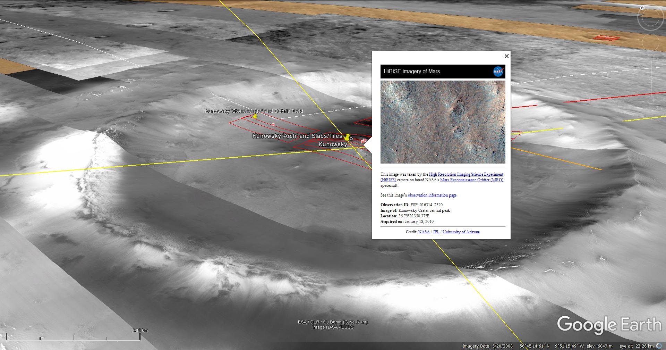
Task: Follow the University of Arizona credit link
Action: pos(461,232)
